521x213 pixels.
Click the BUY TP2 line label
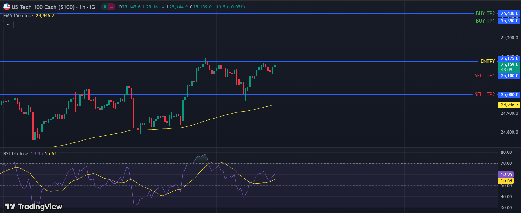pos(485,13)
